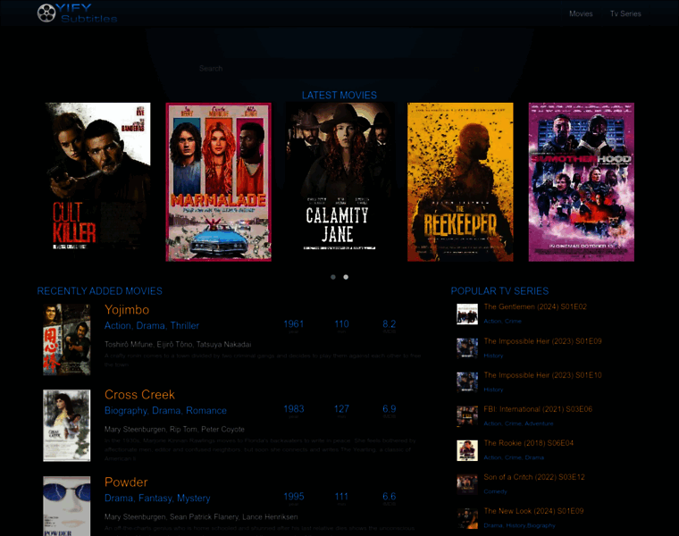Viewport: 679px width, 536px height.
Task: Click the 'Action, Crime, Adventure' genre under FBI: International
Action: (518, 423)
